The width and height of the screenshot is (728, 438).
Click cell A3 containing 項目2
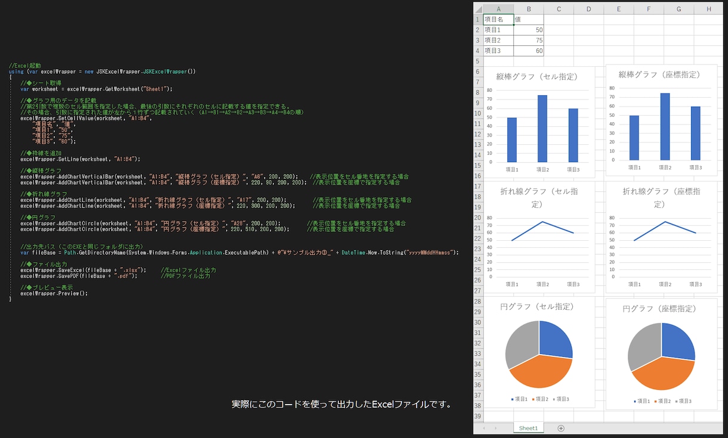[498, 40]
